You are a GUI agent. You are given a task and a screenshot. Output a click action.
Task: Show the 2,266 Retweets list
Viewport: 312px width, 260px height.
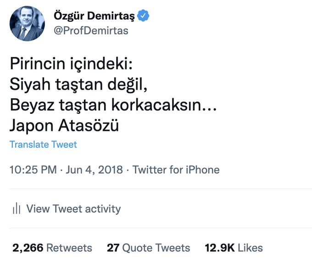pos(52,248)
